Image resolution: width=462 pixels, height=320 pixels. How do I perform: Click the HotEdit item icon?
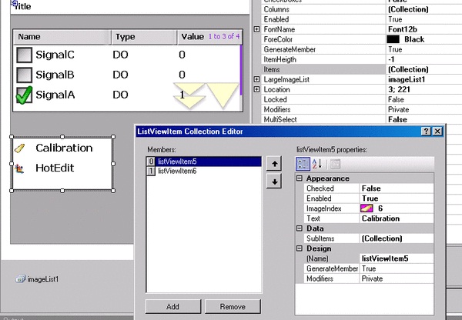coord(20,167)
